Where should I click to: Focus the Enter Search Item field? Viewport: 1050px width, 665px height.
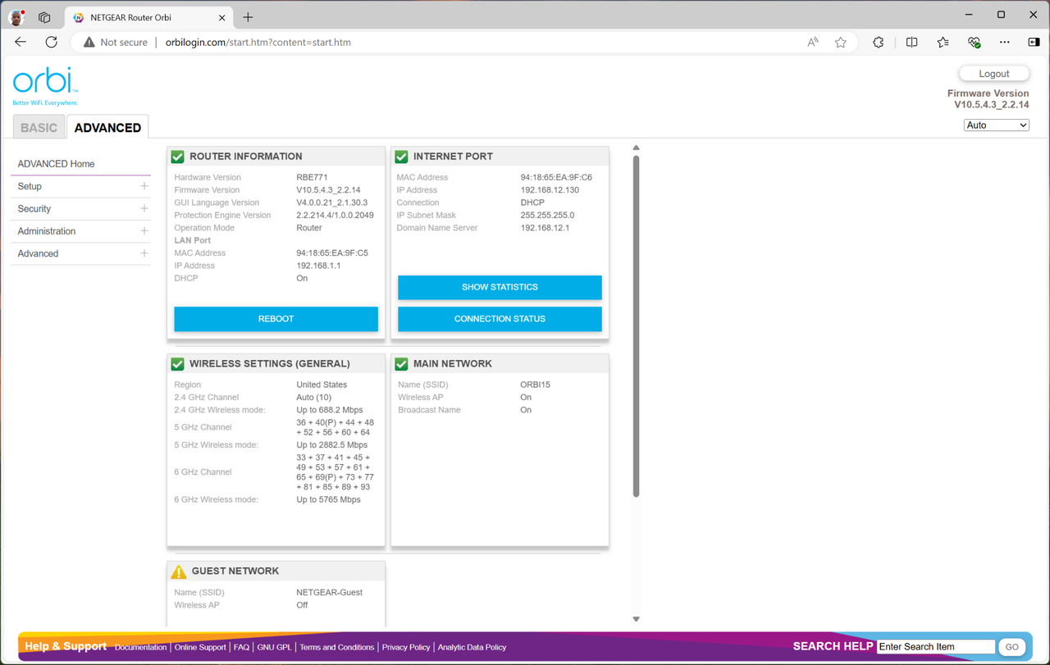coord(936,647)
